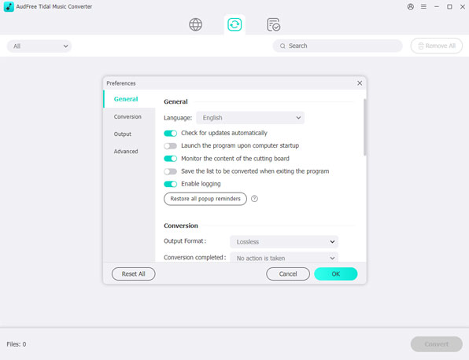This screenshot has height=360, width=469.
Task: Click the Remove All button
Action: point(437,46)
